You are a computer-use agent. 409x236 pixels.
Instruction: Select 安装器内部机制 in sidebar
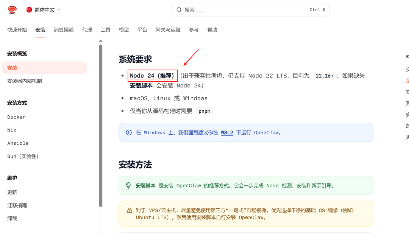(24, 81)
